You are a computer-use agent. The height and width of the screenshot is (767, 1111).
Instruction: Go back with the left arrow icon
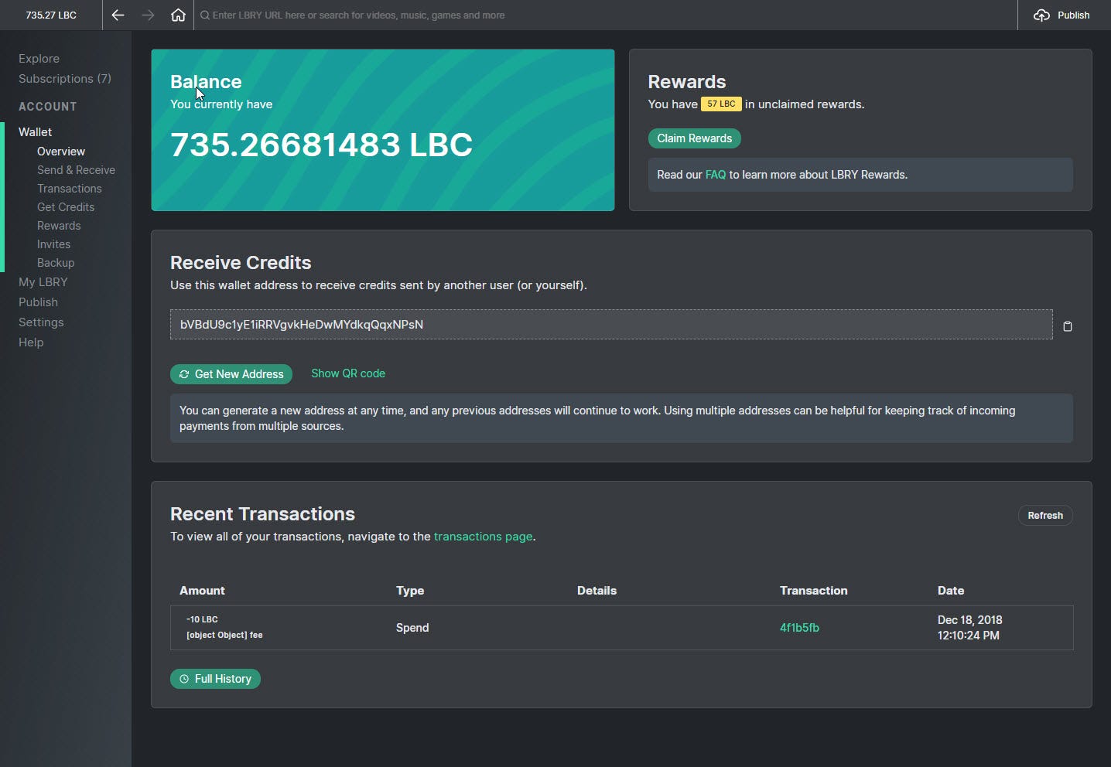pos(118,15)
